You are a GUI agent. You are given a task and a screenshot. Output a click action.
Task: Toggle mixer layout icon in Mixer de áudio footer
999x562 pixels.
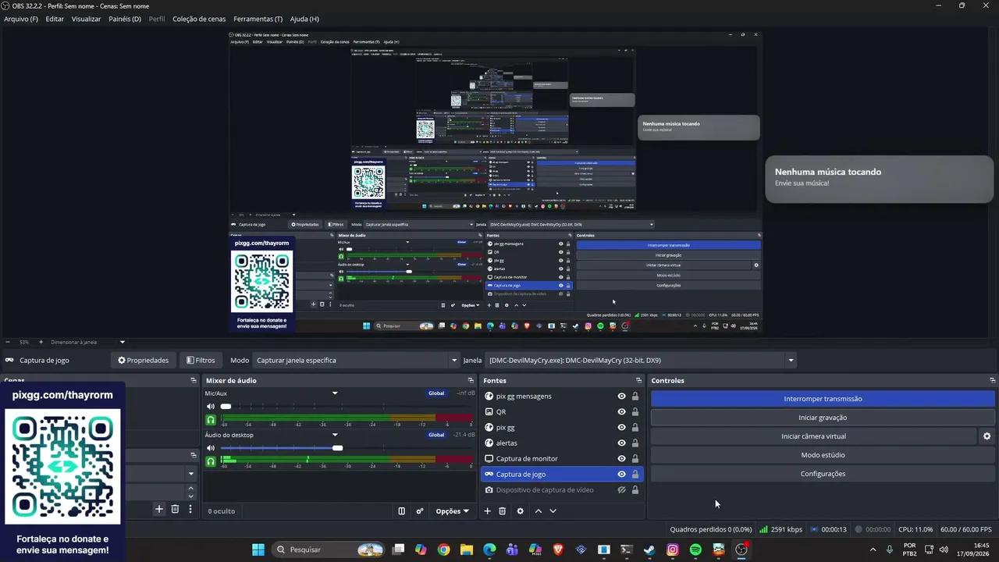point(401,511)
